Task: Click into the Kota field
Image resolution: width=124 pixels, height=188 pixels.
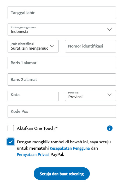Action: 33,96
